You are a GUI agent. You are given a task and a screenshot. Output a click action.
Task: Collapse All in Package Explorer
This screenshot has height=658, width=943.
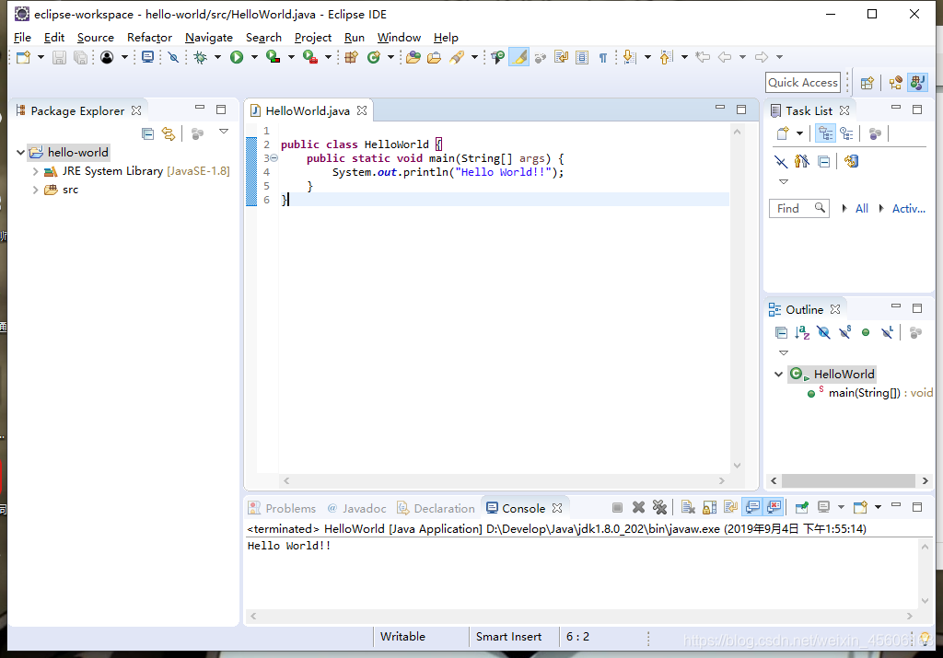pos(147,133)
